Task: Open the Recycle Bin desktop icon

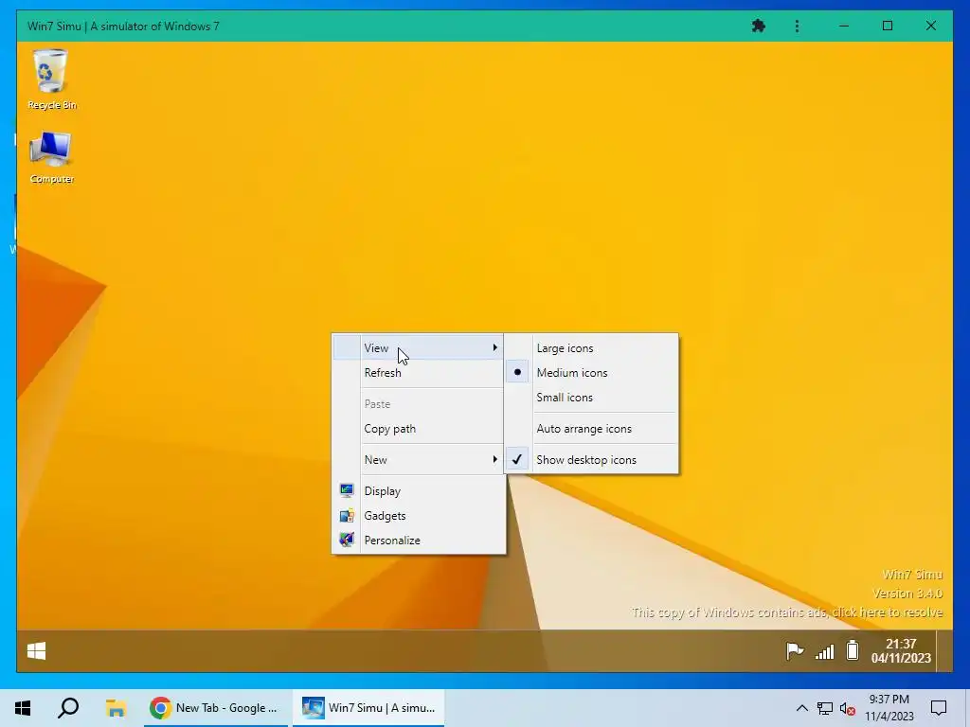Action: coord(51,80)
